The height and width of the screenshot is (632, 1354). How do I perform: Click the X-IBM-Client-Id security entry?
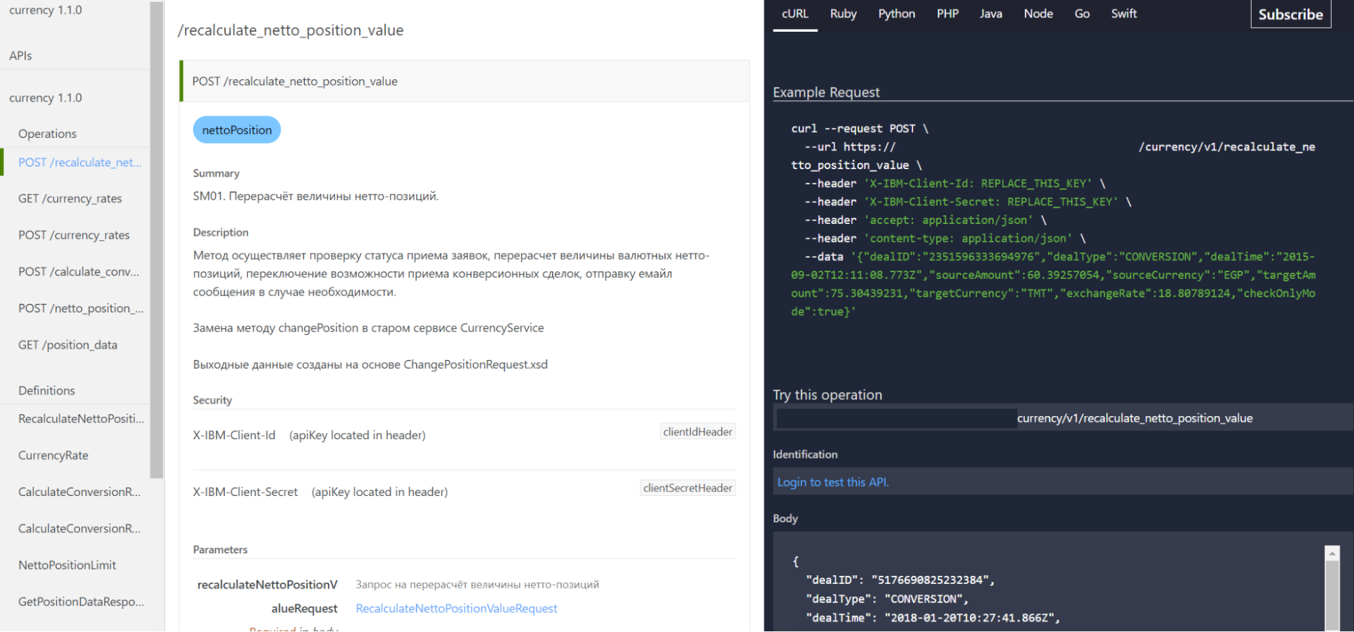pos(234,435)
